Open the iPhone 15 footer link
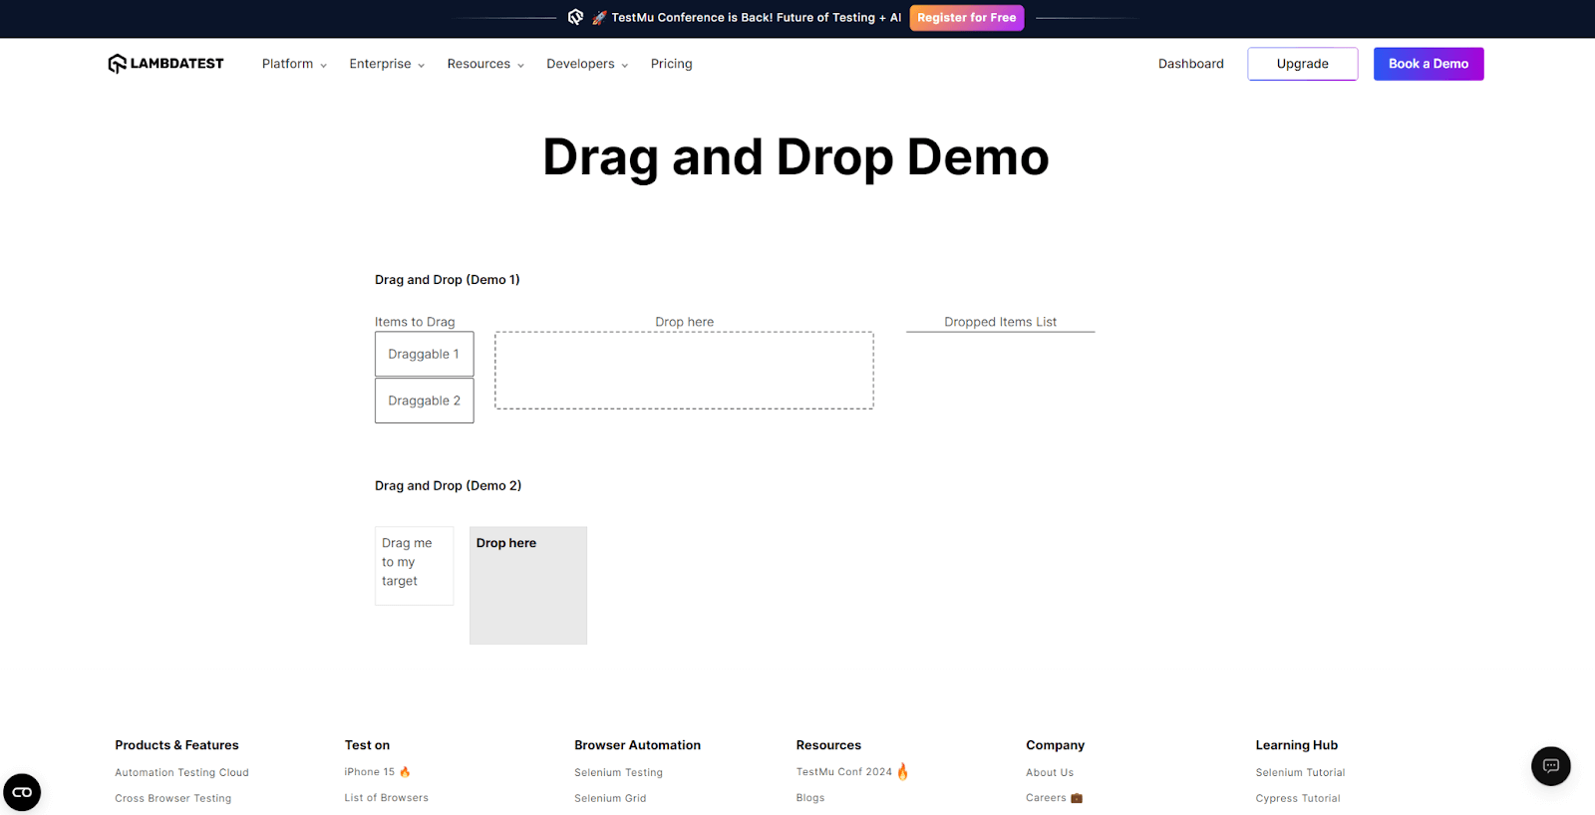 click(x=370, y=772)
